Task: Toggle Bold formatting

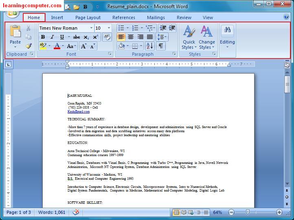Action: pos(43,37)
